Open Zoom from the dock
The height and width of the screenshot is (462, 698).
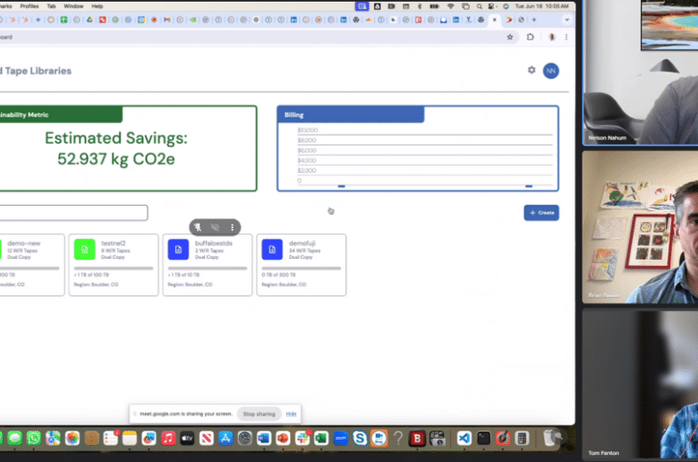[x=341, y=439]
